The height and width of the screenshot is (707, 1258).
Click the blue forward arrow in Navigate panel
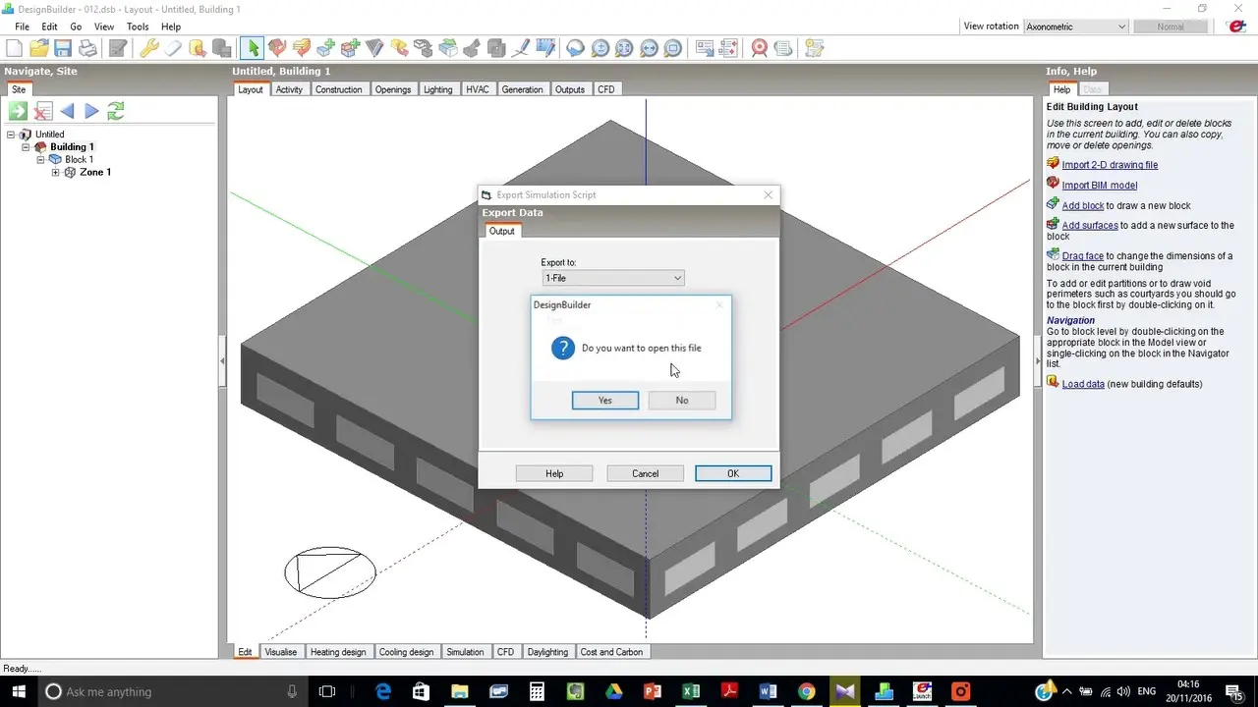(91, 111)
